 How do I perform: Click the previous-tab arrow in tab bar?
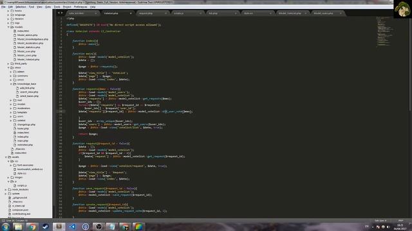click(x=59, y=13)
